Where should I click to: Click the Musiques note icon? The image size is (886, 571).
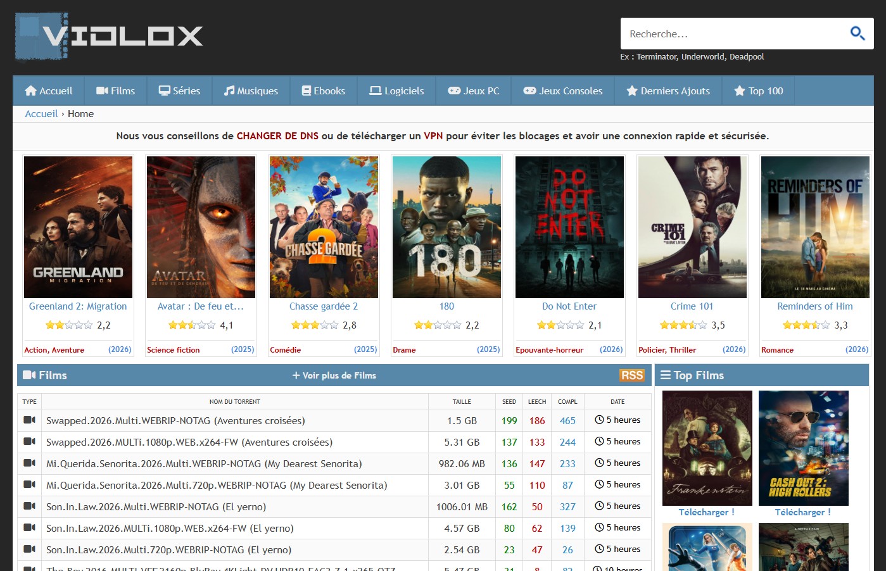229,91
